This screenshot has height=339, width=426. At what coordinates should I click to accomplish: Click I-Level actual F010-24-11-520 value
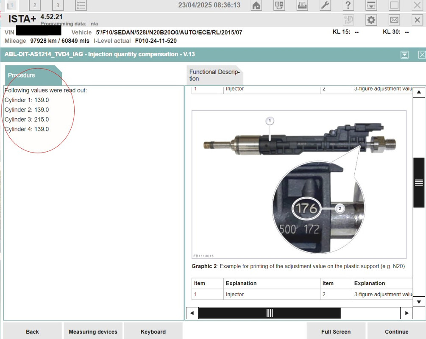tap(156, 41)
